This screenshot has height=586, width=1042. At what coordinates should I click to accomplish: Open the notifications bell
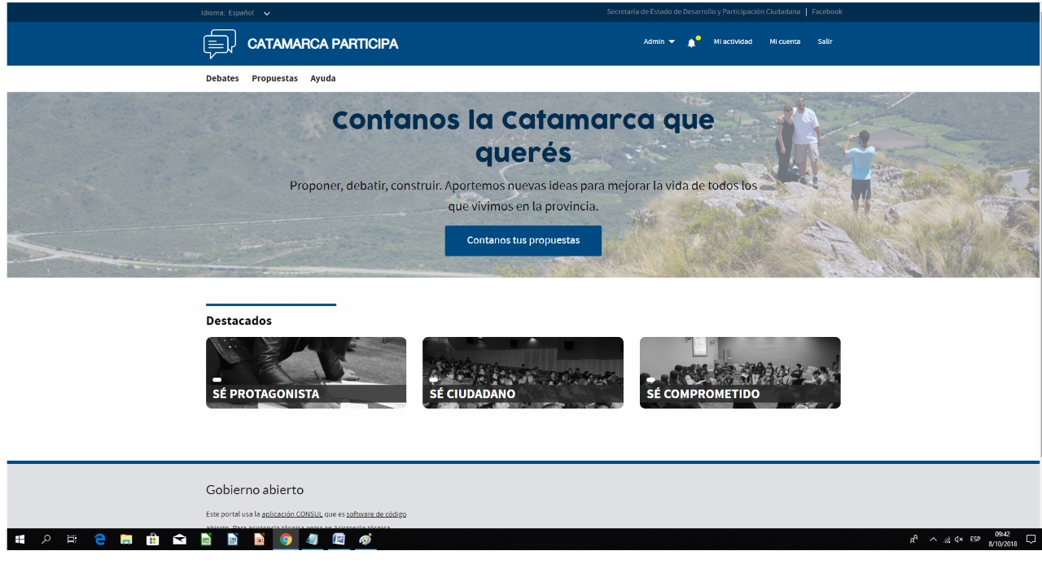[691, 43]
